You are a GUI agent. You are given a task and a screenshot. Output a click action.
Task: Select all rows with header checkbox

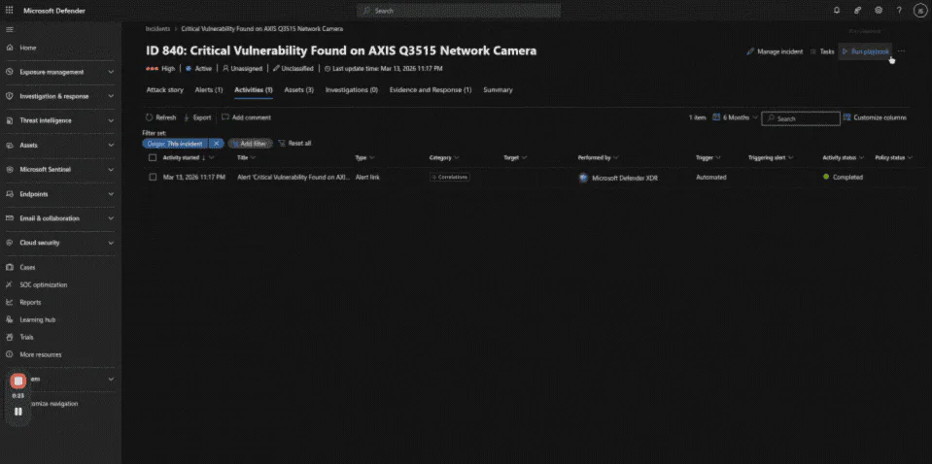click(x=153, y=157)
